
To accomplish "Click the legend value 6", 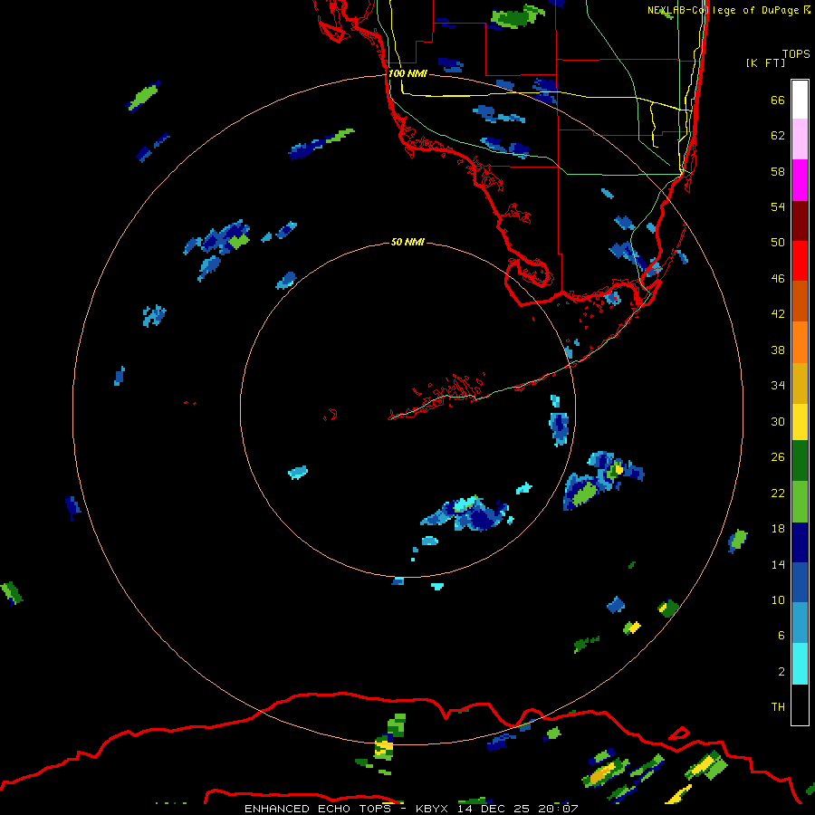I will (x=781, y=635).
